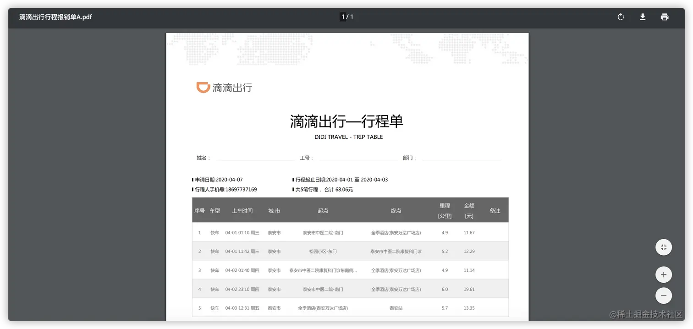Click the time cell 04-01 11:42 周三
The image size is (693, 329).
point(242,252)
